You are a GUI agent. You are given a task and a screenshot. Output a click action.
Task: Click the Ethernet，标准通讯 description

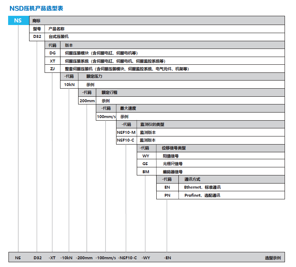(x=202, y=187)
